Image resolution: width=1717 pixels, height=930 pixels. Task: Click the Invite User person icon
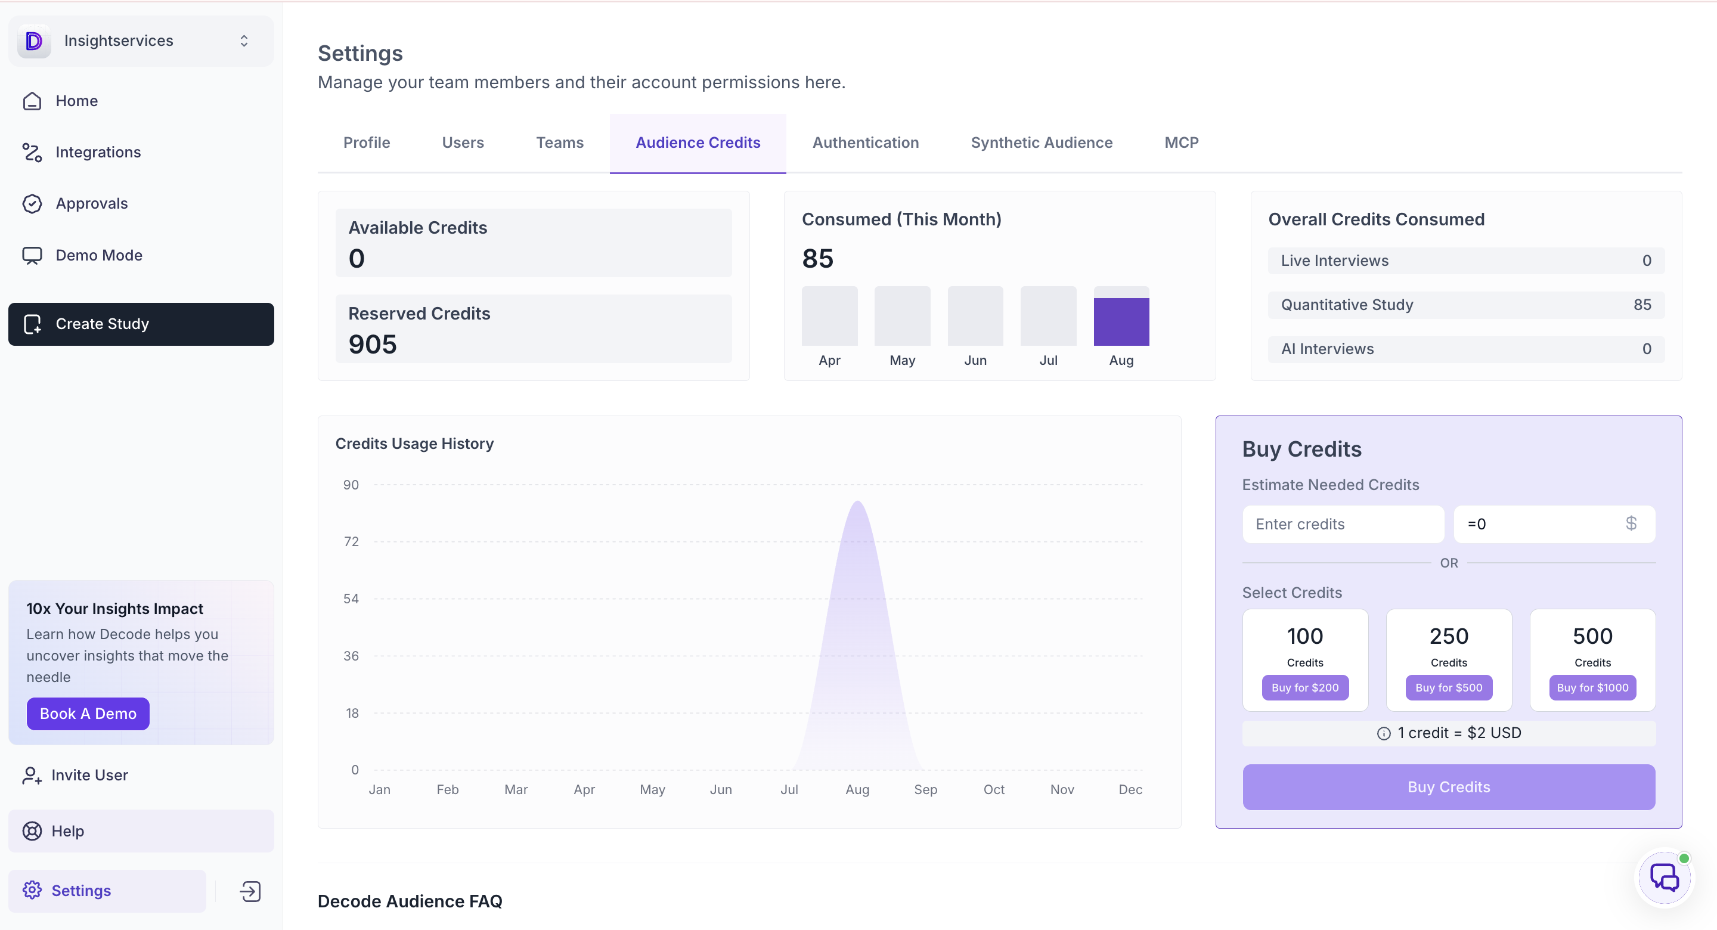click(x=32, y=776)
